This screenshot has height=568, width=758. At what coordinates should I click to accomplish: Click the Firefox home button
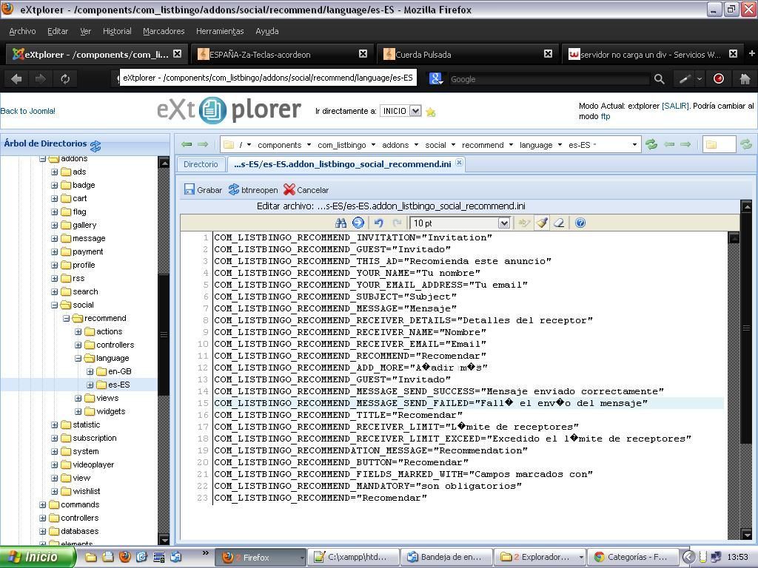click(745, 78)
